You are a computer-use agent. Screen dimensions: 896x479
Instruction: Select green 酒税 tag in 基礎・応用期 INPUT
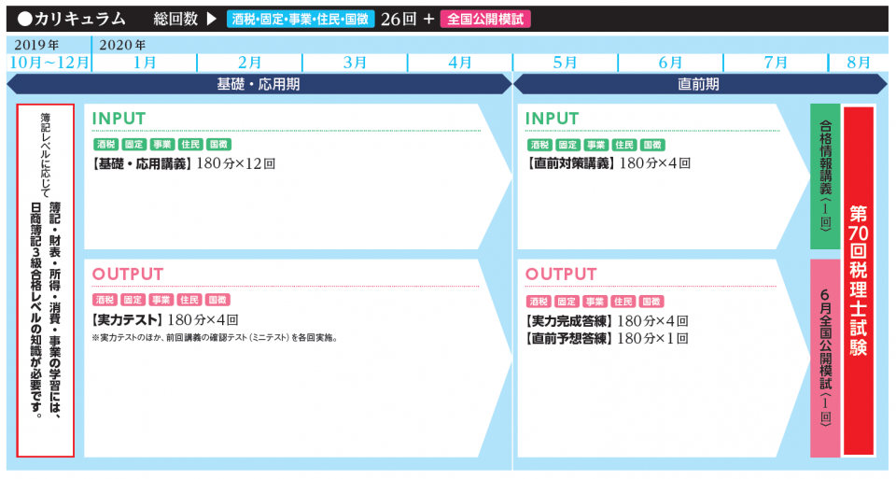coord(105,145)
